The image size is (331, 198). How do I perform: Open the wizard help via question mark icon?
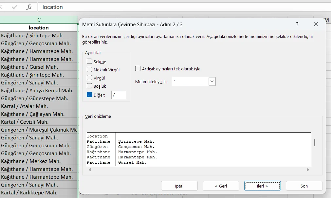tap(297, 24)
